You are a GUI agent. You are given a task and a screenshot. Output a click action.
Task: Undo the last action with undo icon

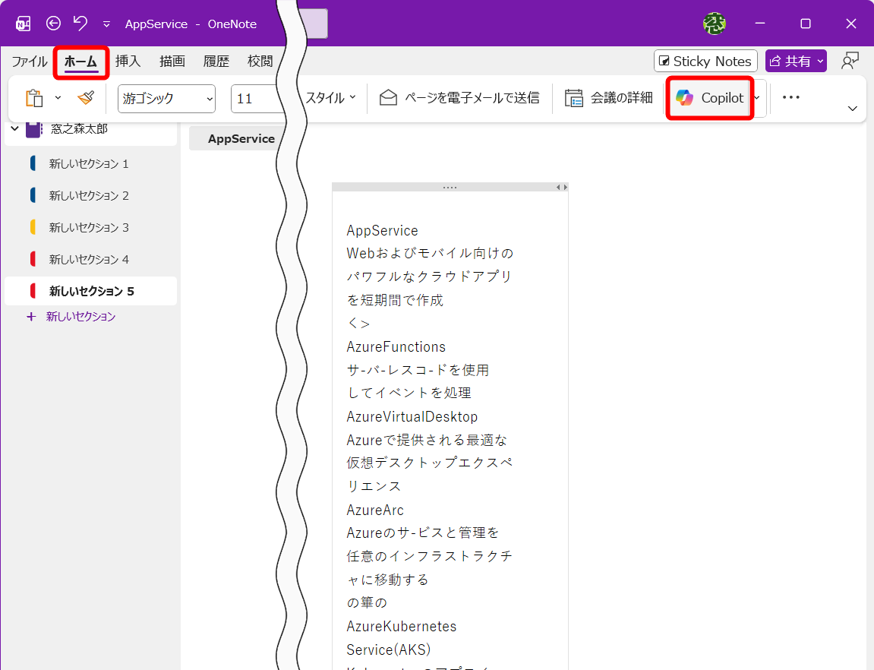pos(80,24)
